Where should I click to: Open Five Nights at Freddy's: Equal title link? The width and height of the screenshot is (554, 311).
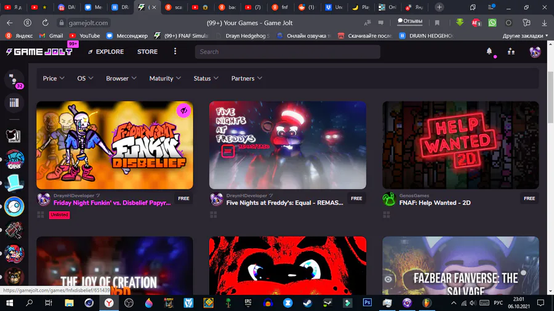coord(285,203)
